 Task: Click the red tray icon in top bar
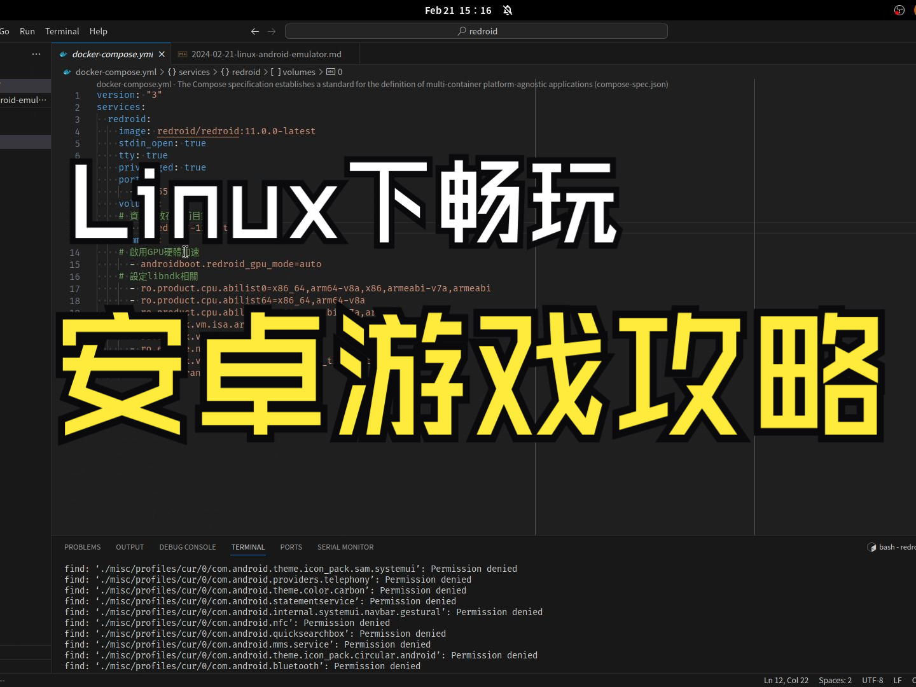[899, 10]
